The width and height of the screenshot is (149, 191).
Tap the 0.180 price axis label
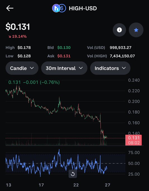point(134,112)
